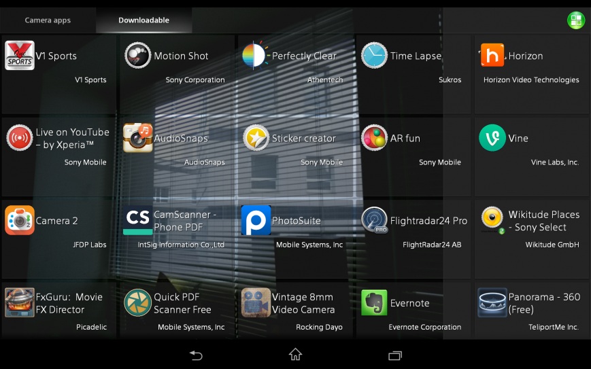The width and height of the screenshot is (591, 369).
Task: Select the Sticker creator title
Action: (x=304, y=139)
